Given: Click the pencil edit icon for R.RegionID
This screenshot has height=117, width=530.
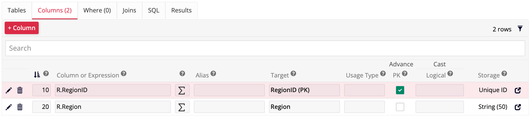Looking at the screenshot, I should [x=9, y=90].
